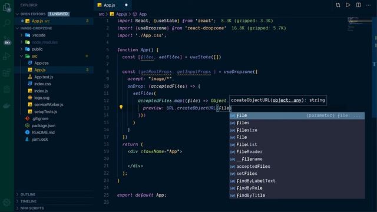Select 'findByLabelText' autocomplete suggestion
Screen dimensions: 377x212
[297, 181]
